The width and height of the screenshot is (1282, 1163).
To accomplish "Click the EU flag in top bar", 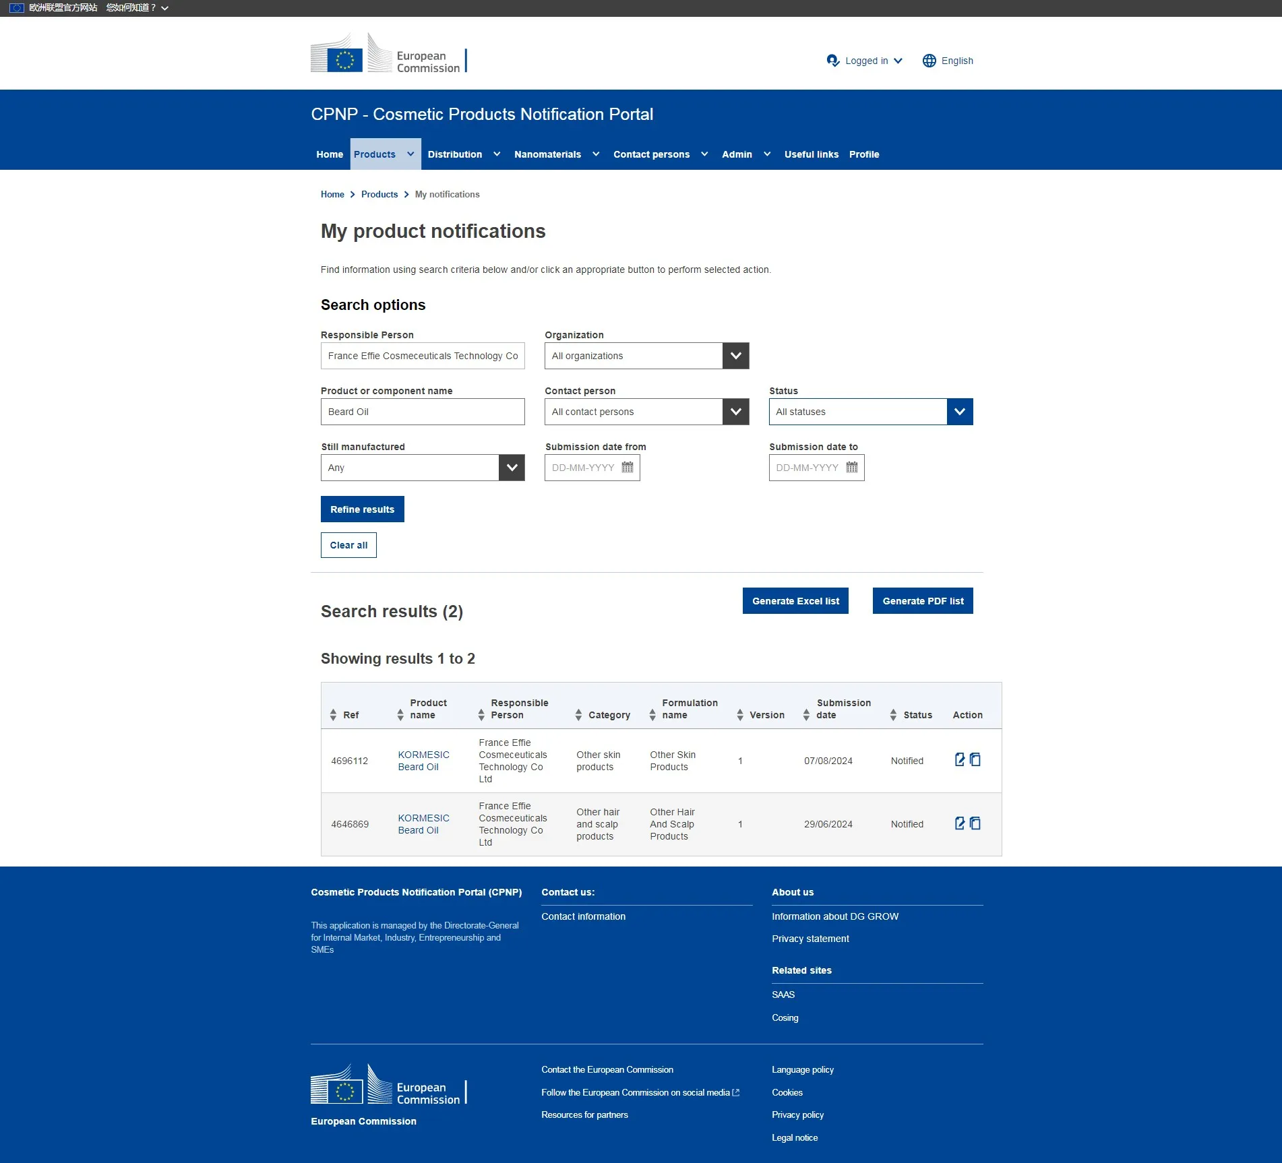I will coord(17,8).
